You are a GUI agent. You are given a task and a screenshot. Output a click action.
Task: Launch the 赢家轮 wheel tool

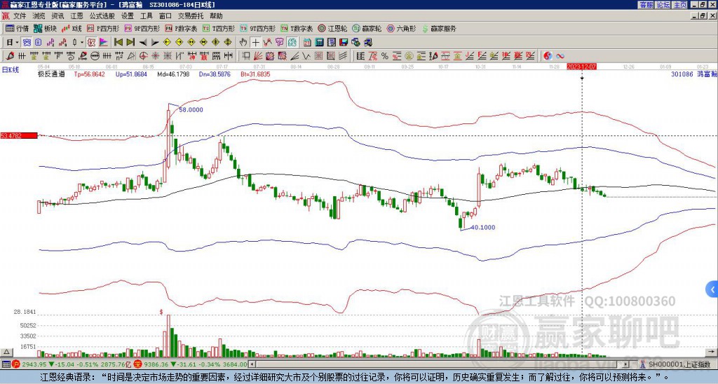point(367,28)
